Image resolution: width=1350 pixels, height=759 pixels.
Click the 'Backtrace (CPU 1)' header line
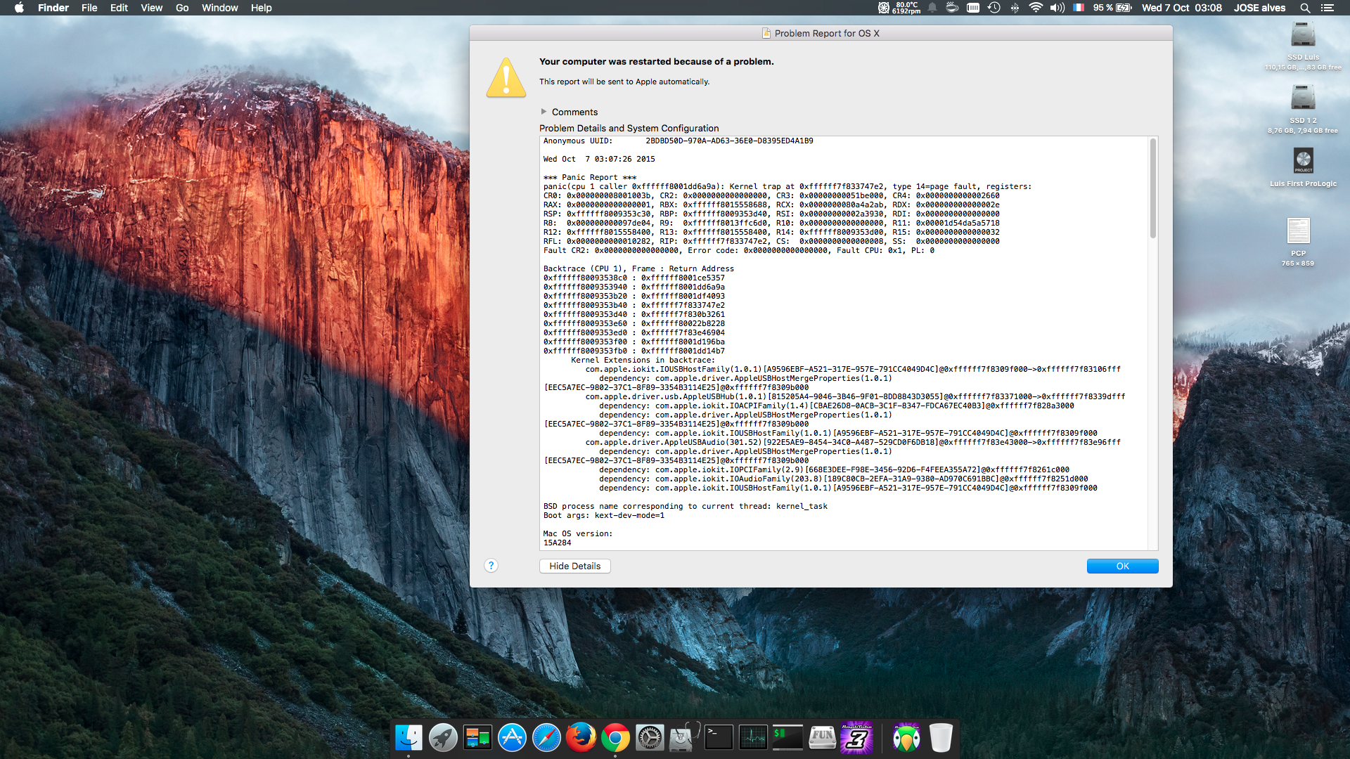(638, 268)
